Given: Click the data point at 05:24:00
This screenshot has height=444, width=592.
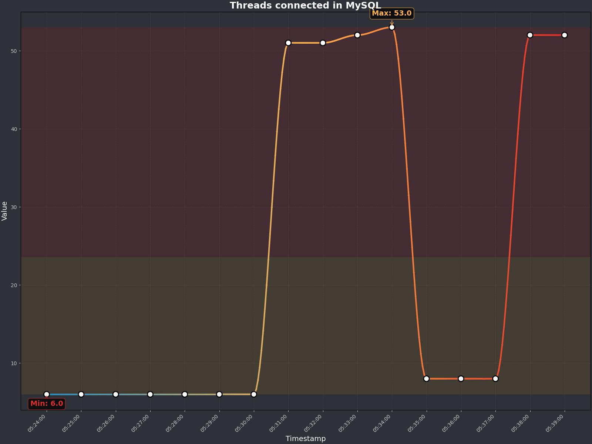Looking at the screenshot, I should pyautogui.click(x=47, y=394).
